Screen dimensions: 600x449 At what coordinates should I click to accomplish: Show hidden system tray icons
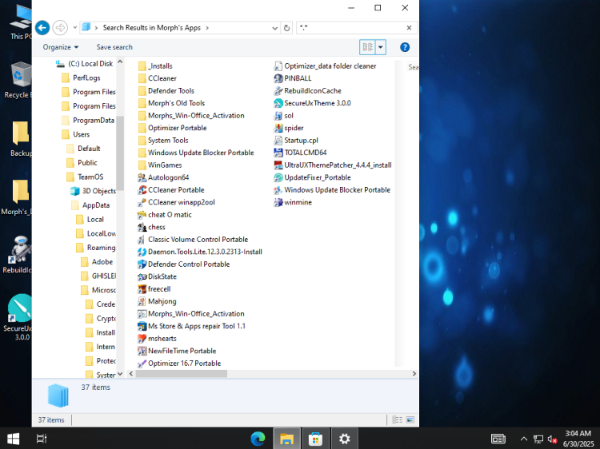[x=523, y=439]
